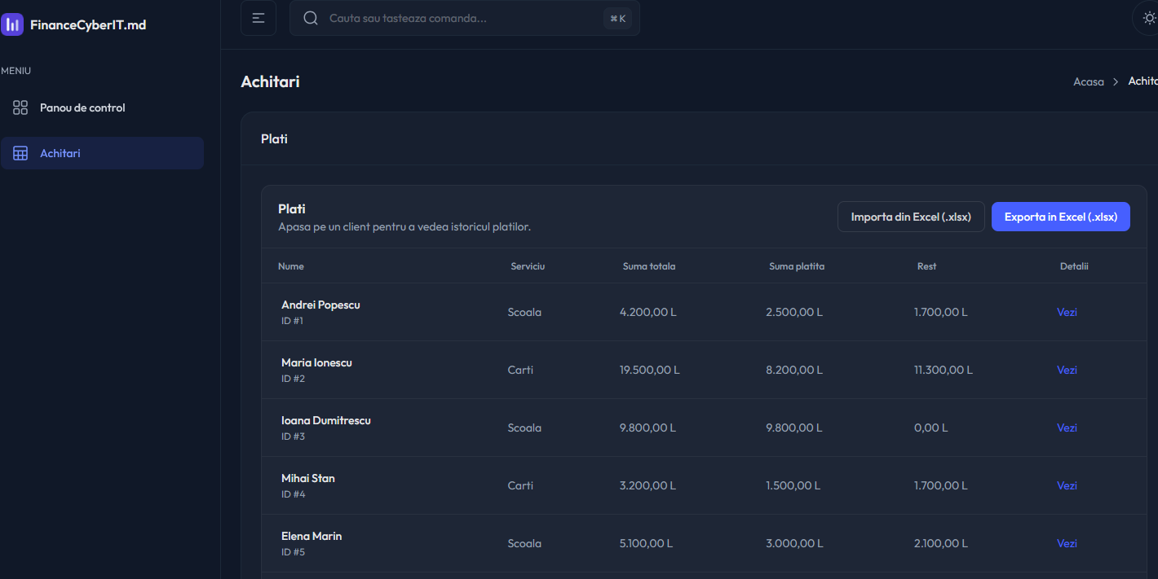
Task: Collapse sidebar with hamburger menu button
Action: [x=259, y=18]
